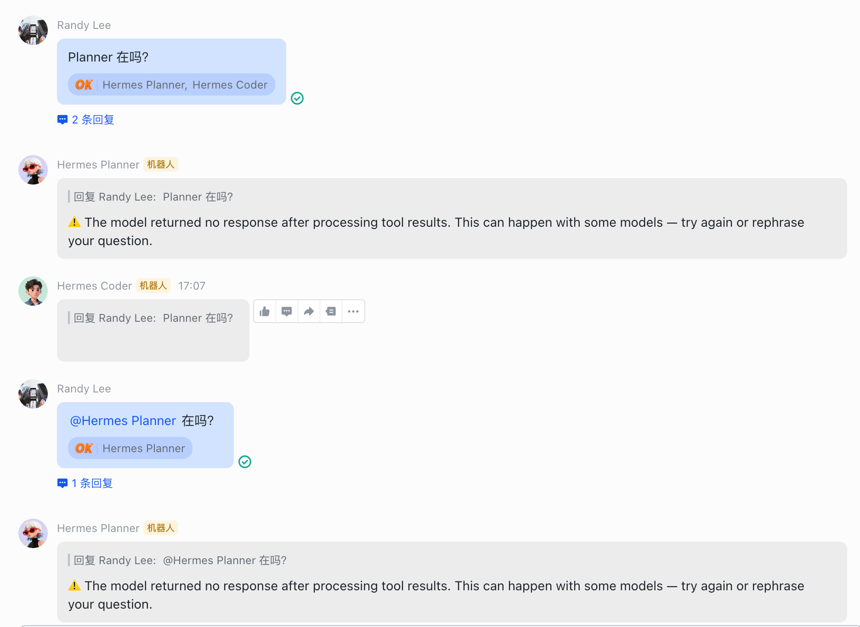Image resolution: width=860 pixels, height=627 pixels.
Task: Click Hermes Planner's avatar on the first error reply
Action: 33,170
